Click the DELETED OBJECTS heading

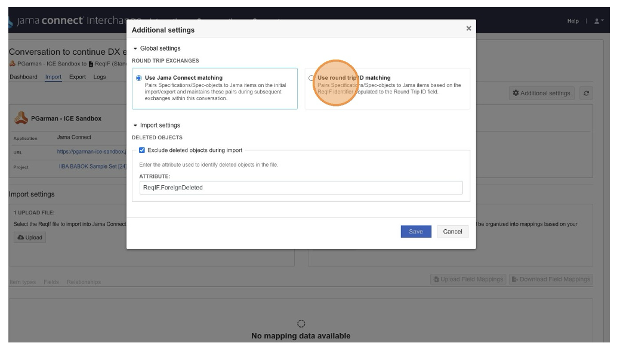click(157, 138)
